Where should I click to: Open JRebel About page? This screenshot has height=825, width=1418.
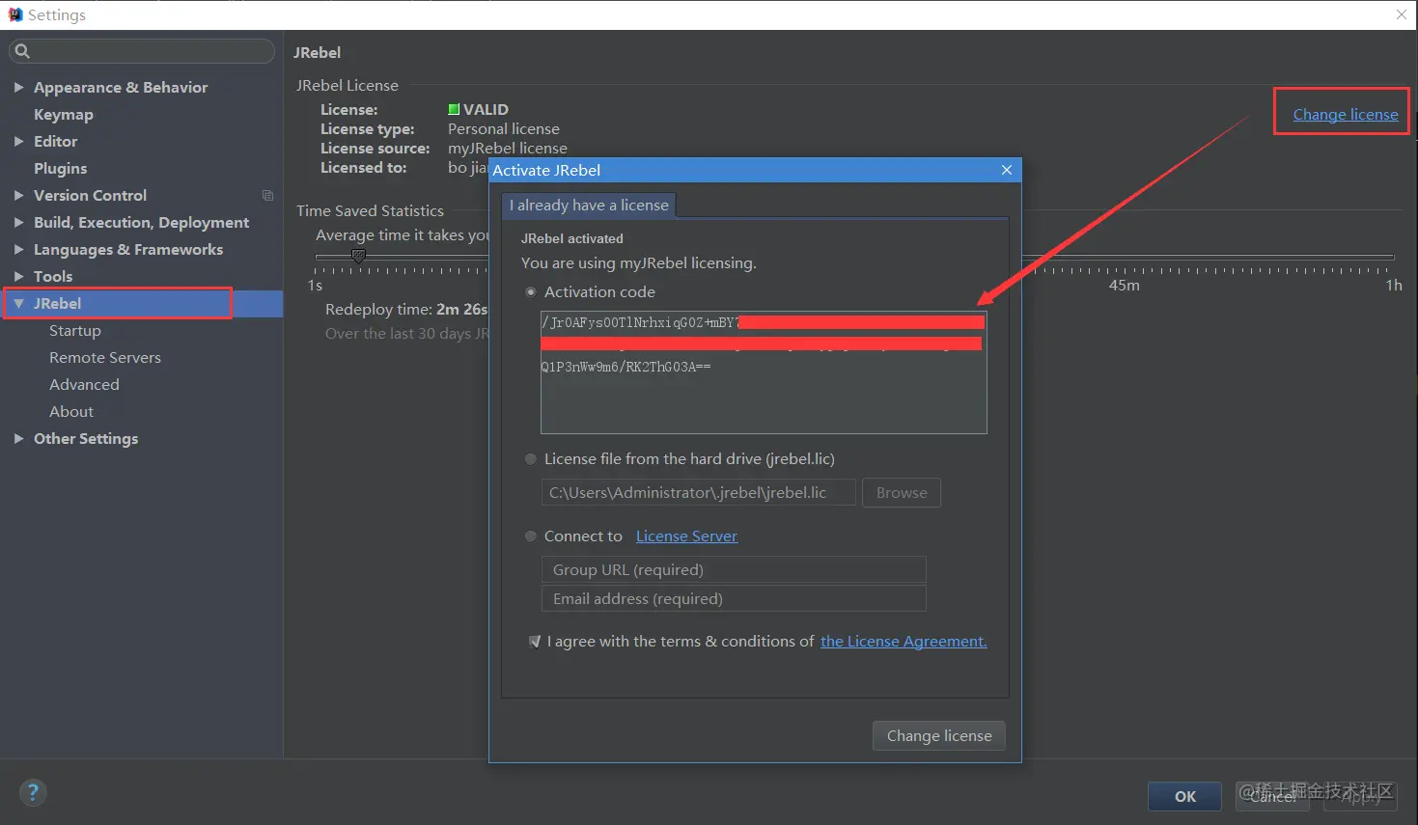[x=71, y=411]
